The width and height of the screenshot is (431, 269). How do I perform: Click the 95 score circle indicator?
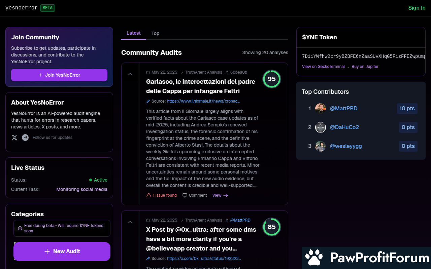pyautogui.click(x=271, y=79)
